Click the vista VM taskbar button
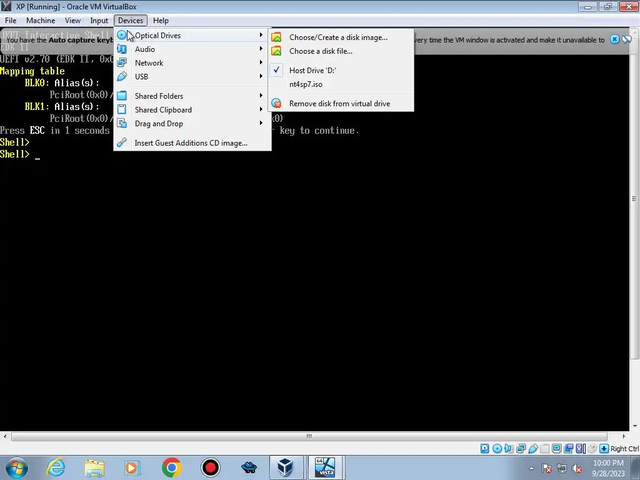Screen dimensions: 640x480 pyautogui.click(x=325, y=467)
